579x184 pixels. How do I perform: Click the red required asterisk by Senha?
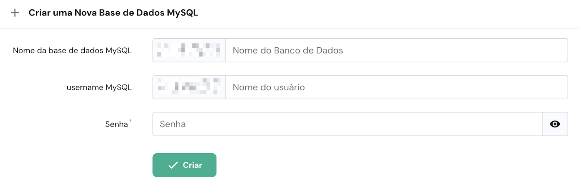point(130,121)
